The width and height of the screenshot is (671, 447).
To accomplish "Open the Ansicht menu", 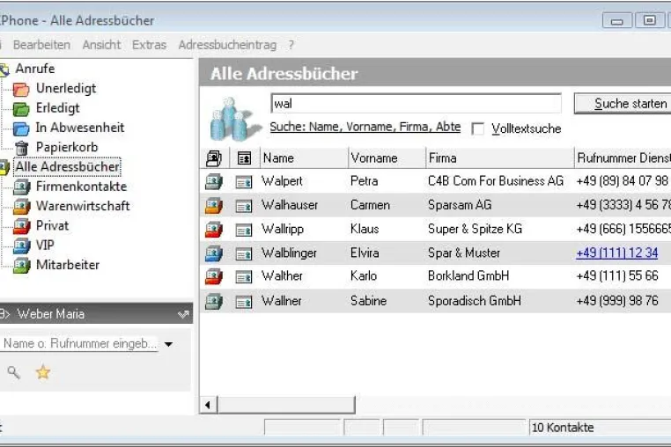I will [x=101, y=45].
